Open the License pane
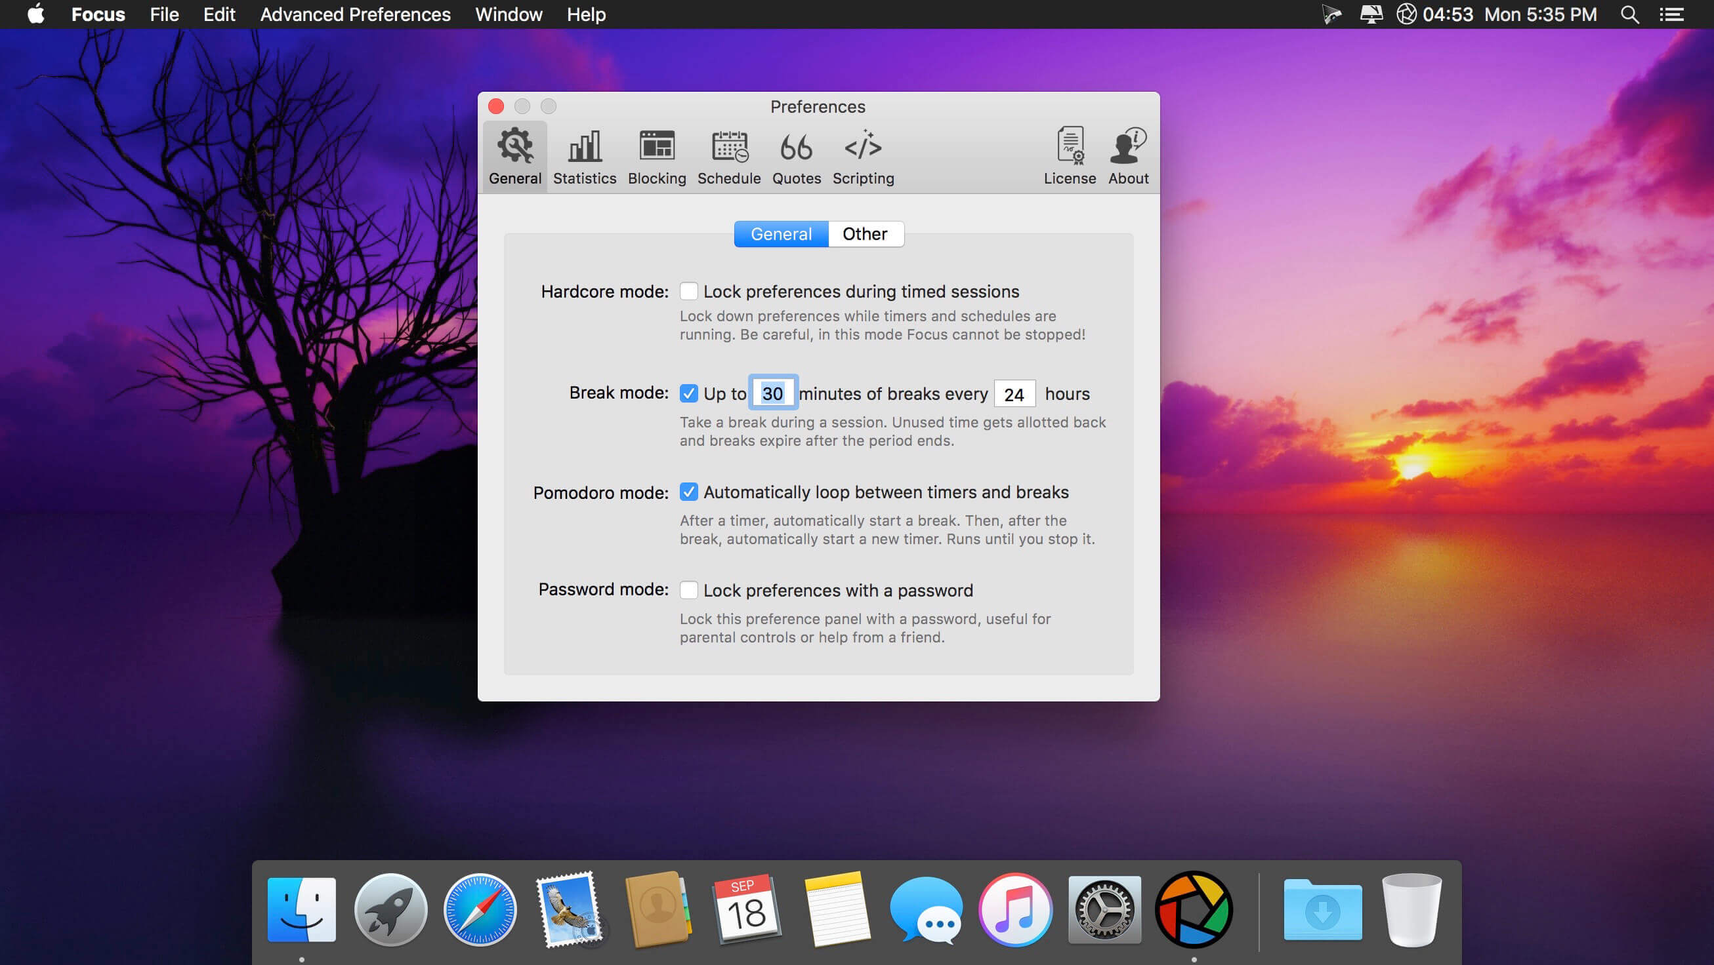Image resolution: width=1714 pixels, height=965 pixels. [1069, 157]
